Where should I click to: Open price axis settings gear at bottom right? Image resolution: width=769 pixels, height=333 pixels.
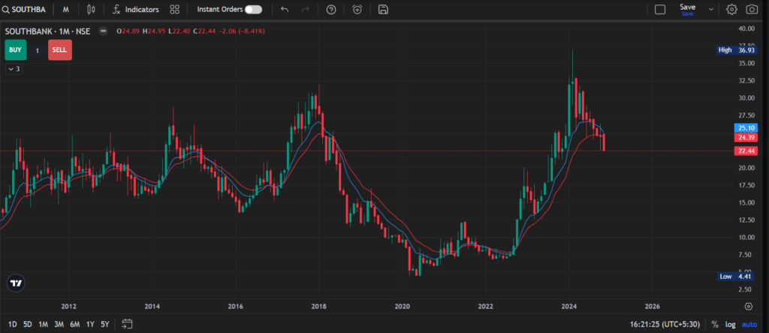(x=749, y=307)
